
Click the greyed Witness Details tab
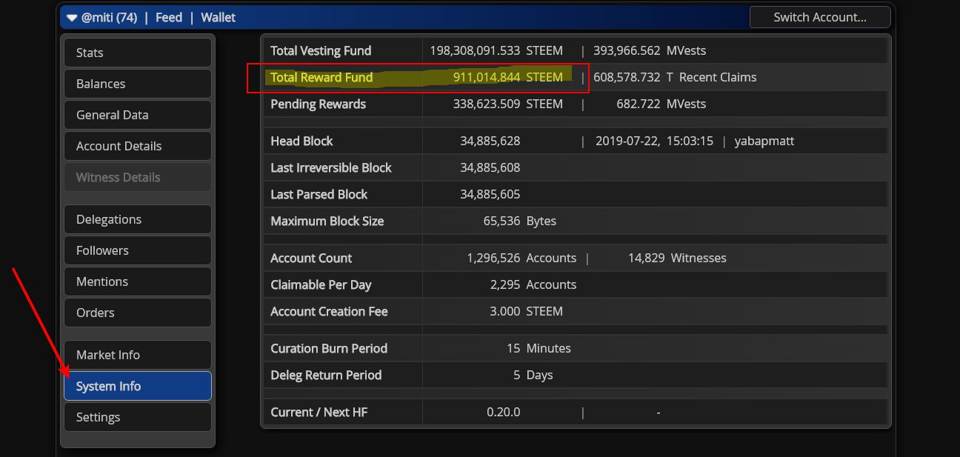(x=138, y=177)
